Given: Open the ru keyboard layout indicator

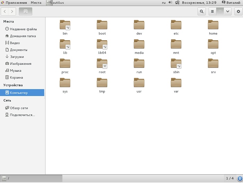Looking at the screenshot, I should click(164, 3).
